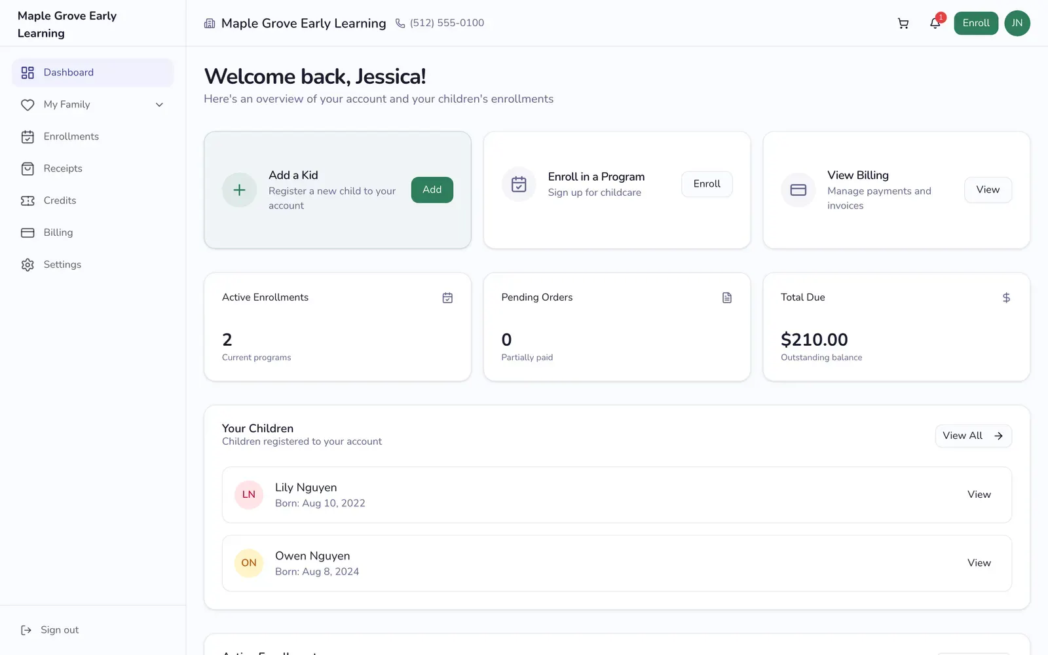Image resolution: width=1048 pixels, height=655 pixels.
Task: Open notifications bell icon
Action: tap(935, 24)
